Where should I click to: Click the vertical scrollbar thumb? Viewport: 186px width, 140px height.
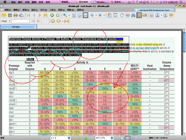click(x=184, y=42)
